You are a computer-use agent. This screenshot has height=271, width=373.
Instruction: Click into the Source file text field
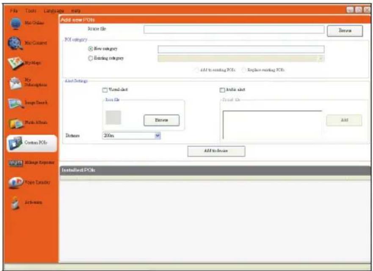pos(234,30)
